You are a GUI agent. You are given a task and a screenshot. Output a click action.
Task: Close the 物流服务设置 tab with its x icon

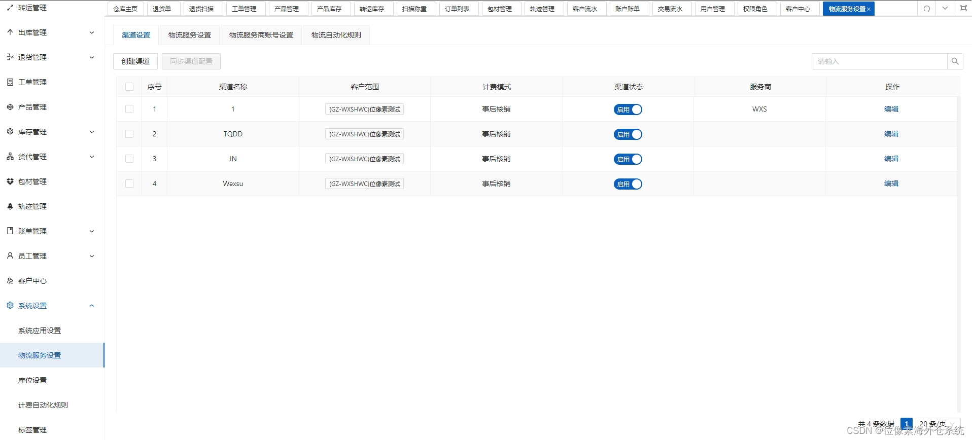point(869,9)
